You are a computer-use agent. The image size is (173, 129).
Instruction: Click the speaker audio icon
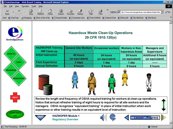coord(103,118)
